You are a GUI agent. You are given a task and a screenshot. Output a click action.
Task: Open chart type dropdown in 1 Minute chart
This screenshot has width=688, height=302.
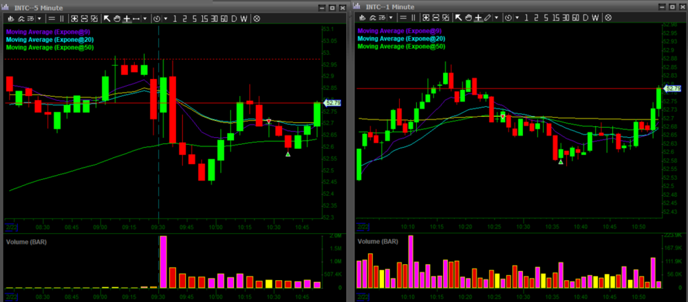[389, 19]
